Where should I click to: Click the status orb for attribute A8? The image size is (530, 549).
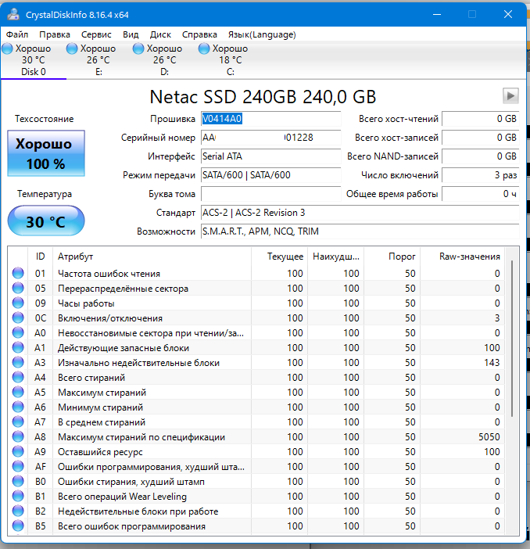(x=18, y=437)
